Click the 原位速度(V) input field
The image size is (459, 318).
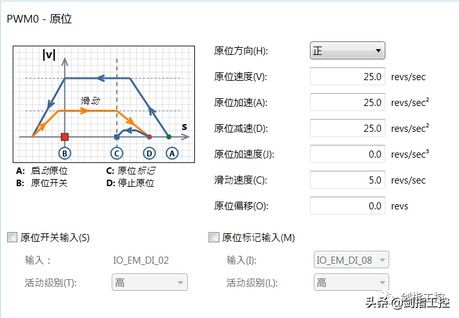[347, 76]
